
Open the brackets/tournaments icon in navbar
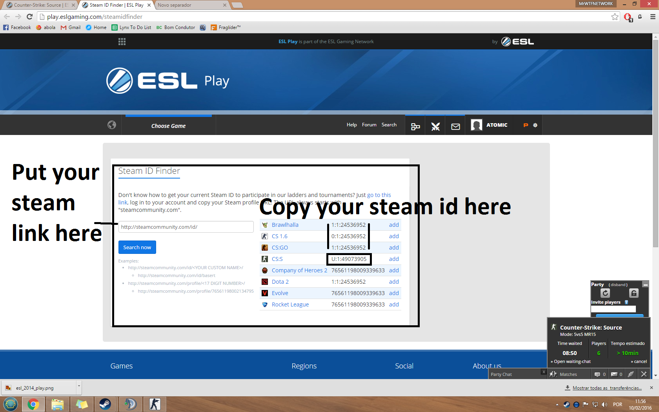click(415, 126)
